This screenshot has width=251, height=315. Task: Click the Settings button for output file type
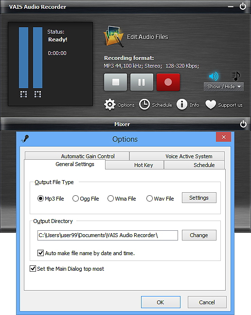[199, 198]
